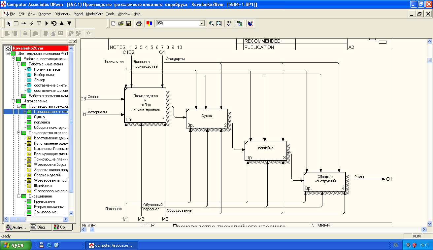
Task: Click the Zoom to Selection icon
Action: click(x=219, y=23)
